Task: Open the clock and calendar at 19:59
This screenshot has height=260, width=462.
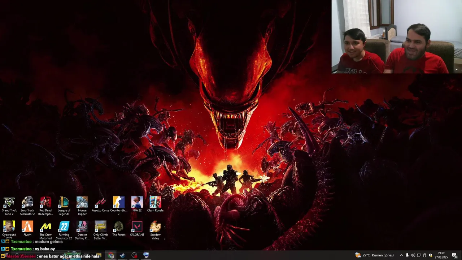Action: click(441, 255)
